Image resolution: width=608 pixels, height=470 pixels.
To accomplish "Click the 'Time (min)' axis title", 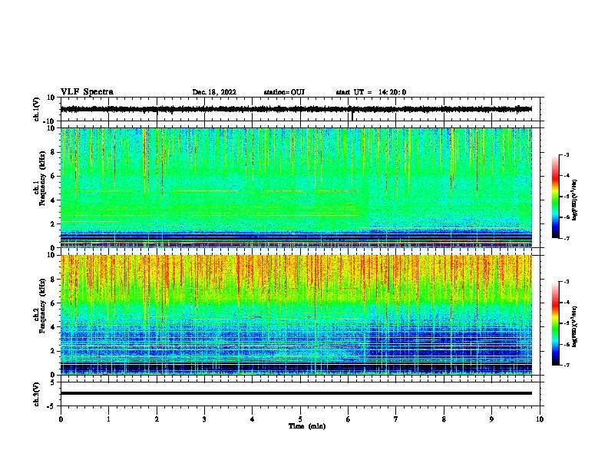I will [x=307, y=426].
